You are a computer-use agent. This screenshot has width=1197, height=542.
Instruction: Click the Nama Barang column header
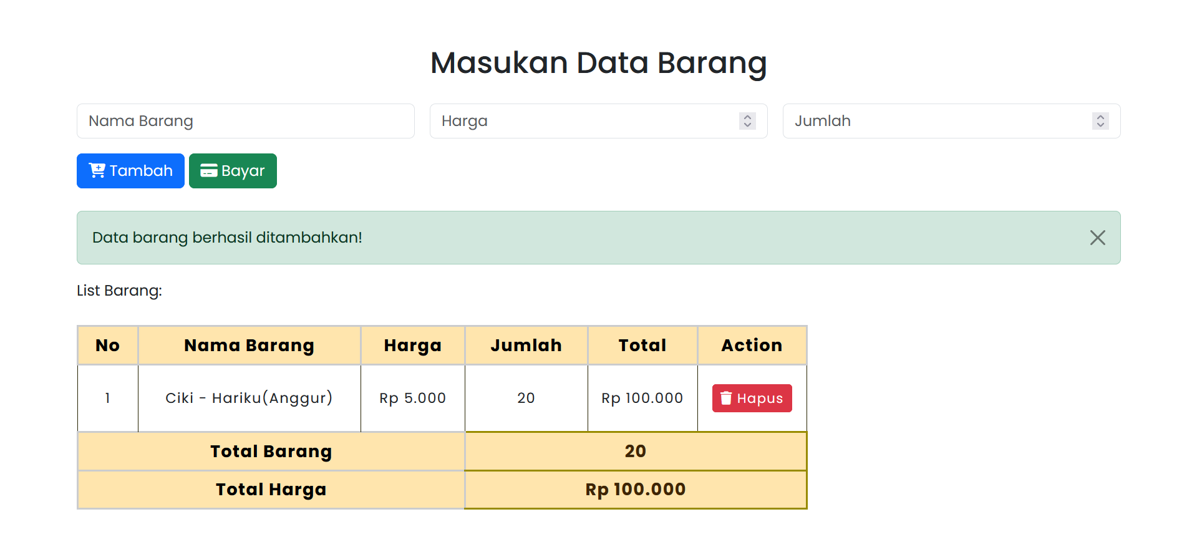249,346
